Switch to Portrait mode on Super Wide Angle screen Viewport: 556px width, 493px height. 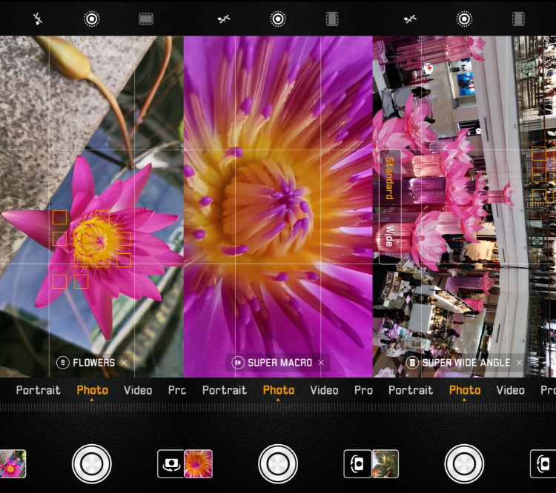pyautogui.click(x=411, y=390)
